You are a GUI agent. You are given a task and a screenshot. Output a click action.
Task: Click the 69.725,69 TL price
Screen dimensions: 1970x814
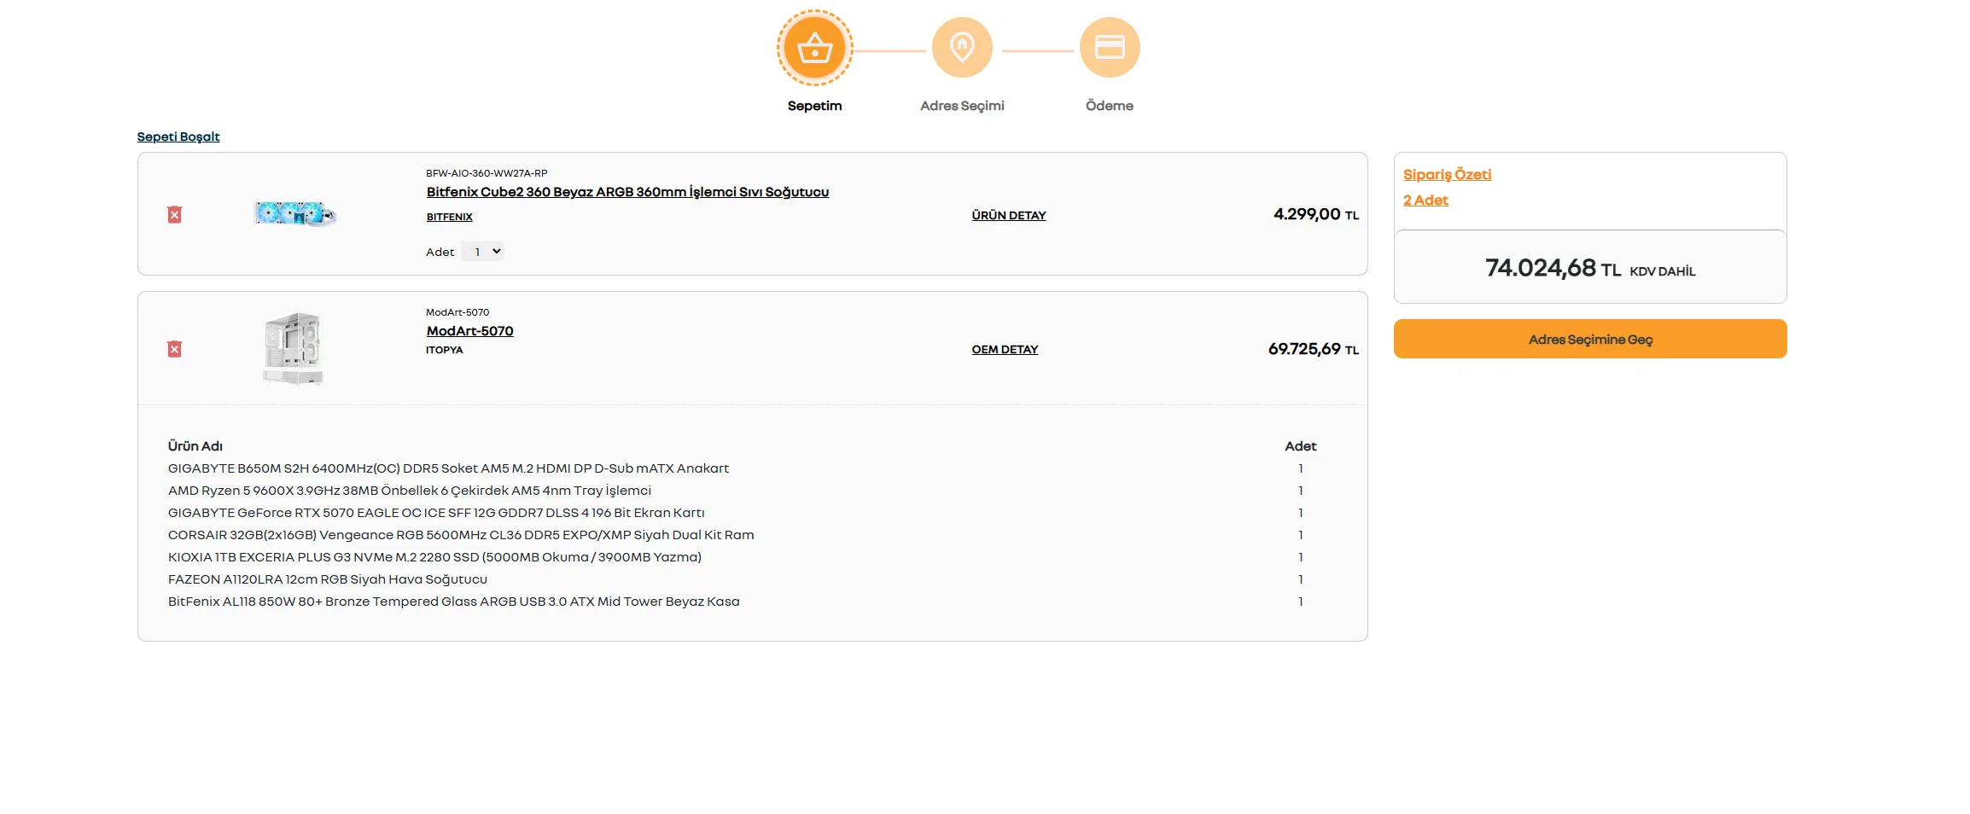[x=1314, y=349]
